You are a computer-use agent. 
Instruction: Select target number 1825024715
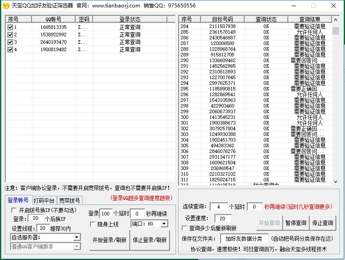(222, 180)
